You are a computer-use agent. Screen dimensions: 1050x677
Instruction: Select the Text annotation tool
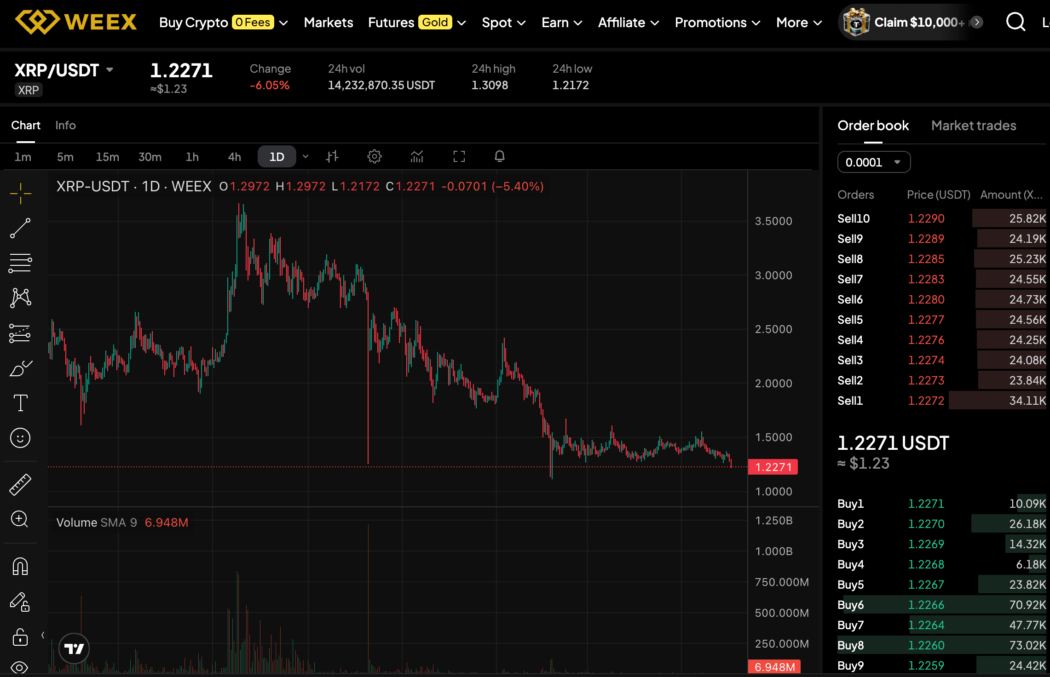coord(20,403)
